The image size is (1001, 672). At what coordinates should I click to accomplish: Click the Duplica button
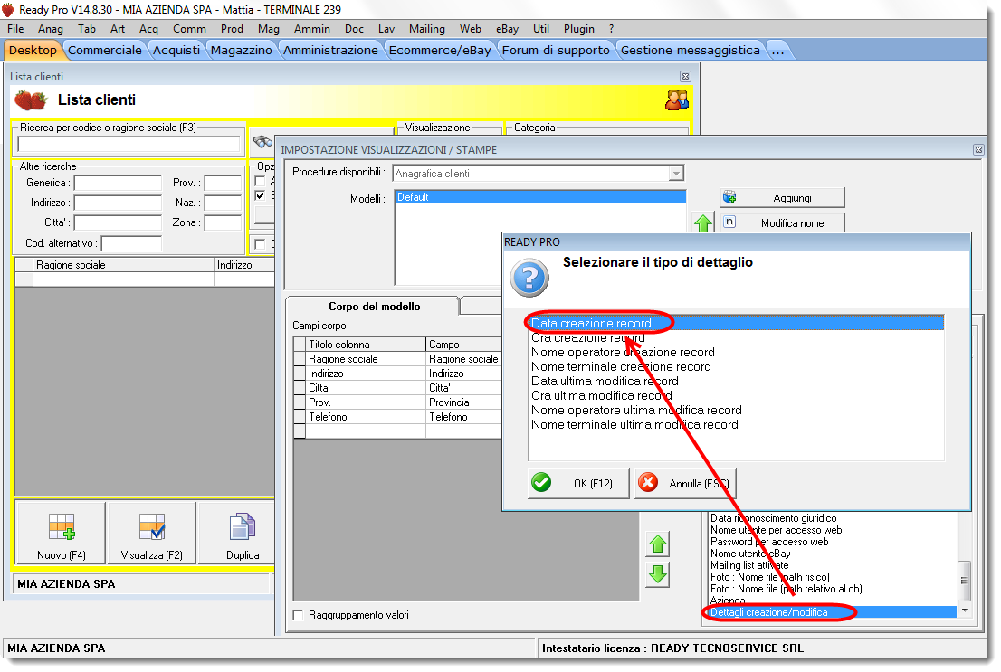click(x=237, y=534)
